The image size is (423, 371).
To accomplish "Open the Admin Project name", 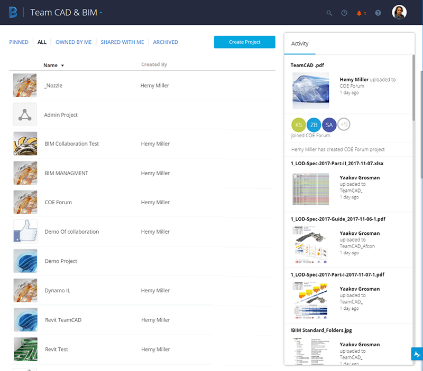I will (61, 115).
